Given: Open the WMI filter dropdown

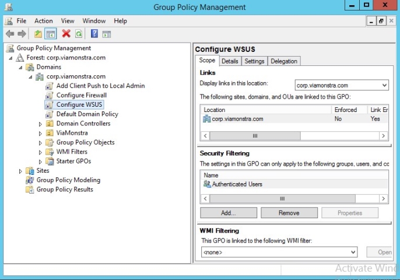Looking at the screenshot, I should 279,252.
